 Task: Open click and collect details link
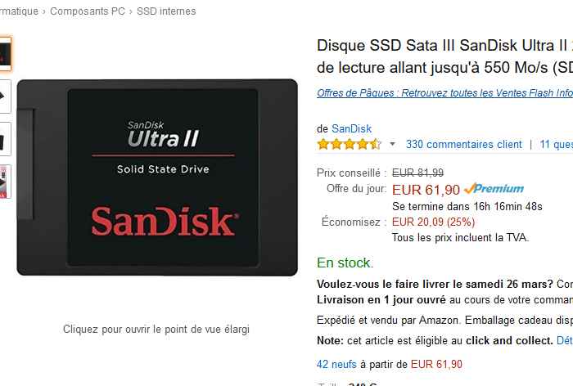(x=565, y=341)
